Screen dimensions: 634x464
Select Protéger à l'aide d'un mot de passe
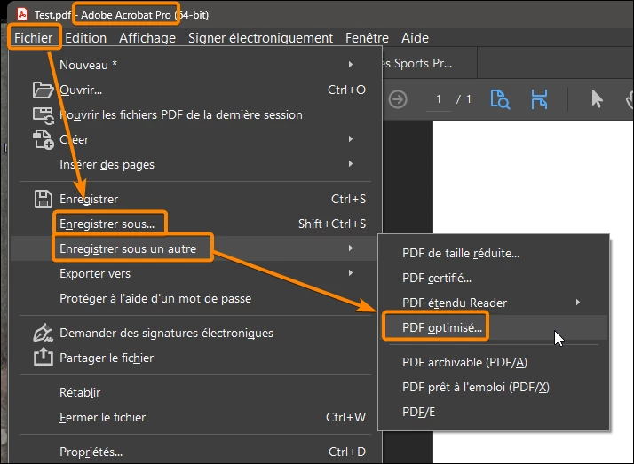[x=195, y=298]
